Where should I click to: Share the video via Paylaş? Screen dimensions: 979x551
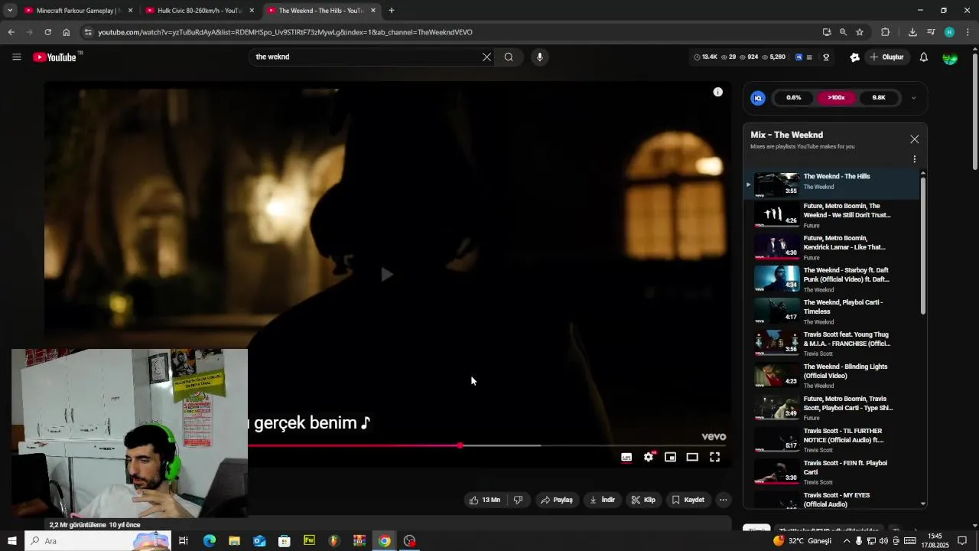tap(557, 500)
